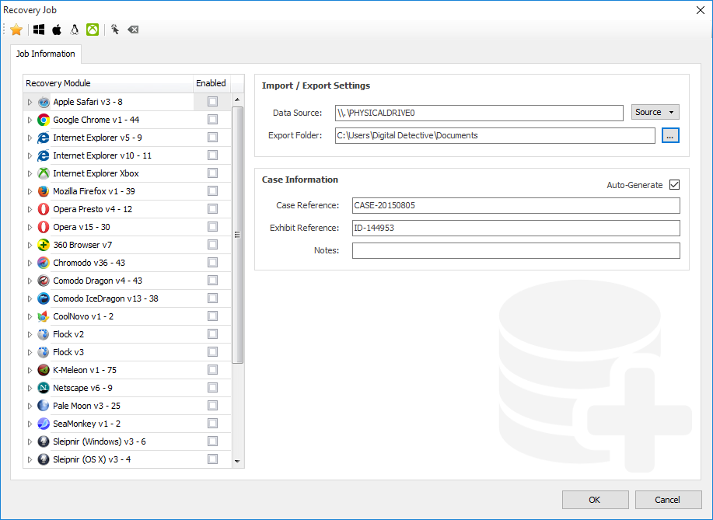Click the SeaMonkey icon
Image resolution: width=713 pixels, height=520 pixels.
tap(44, 424)
